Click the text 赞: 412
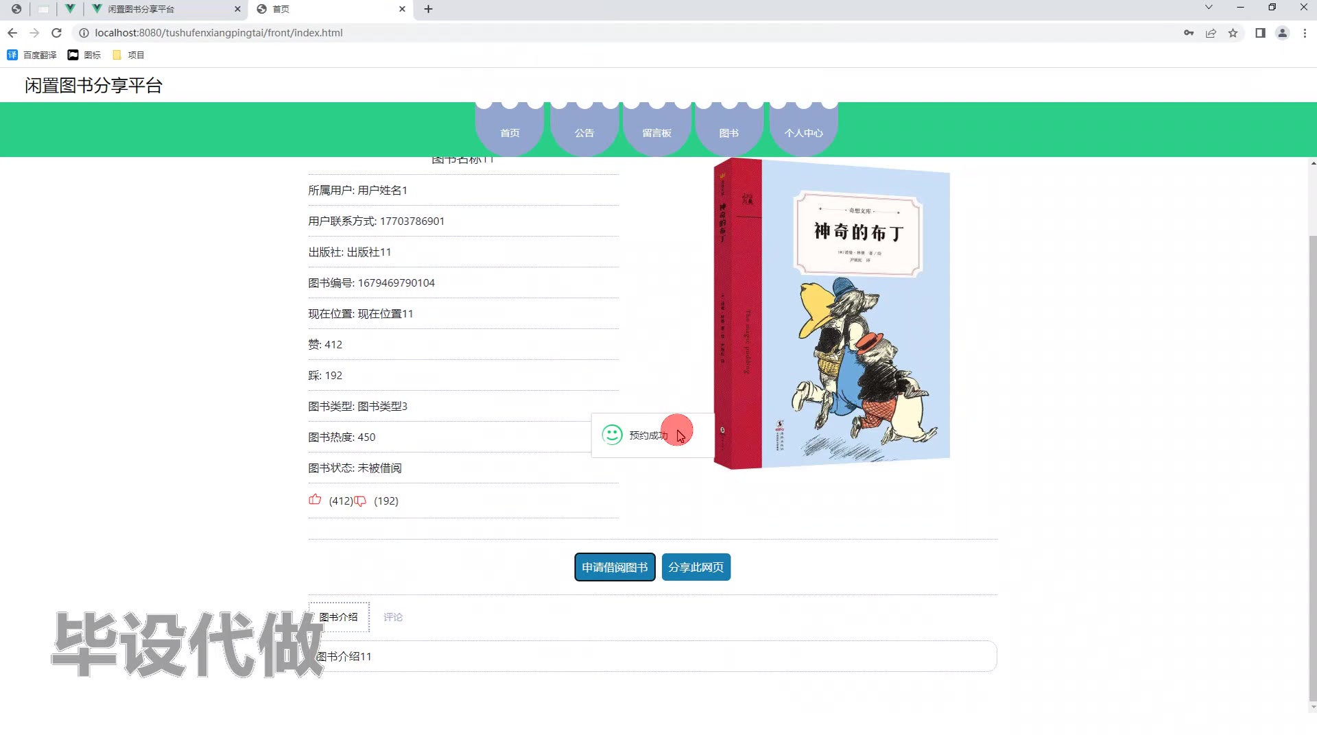Screen dimensions: 1317x735 point(325,344)
